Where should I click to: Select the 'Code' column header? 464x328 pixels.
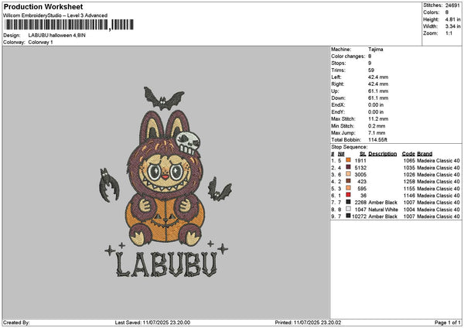(408, 154)
